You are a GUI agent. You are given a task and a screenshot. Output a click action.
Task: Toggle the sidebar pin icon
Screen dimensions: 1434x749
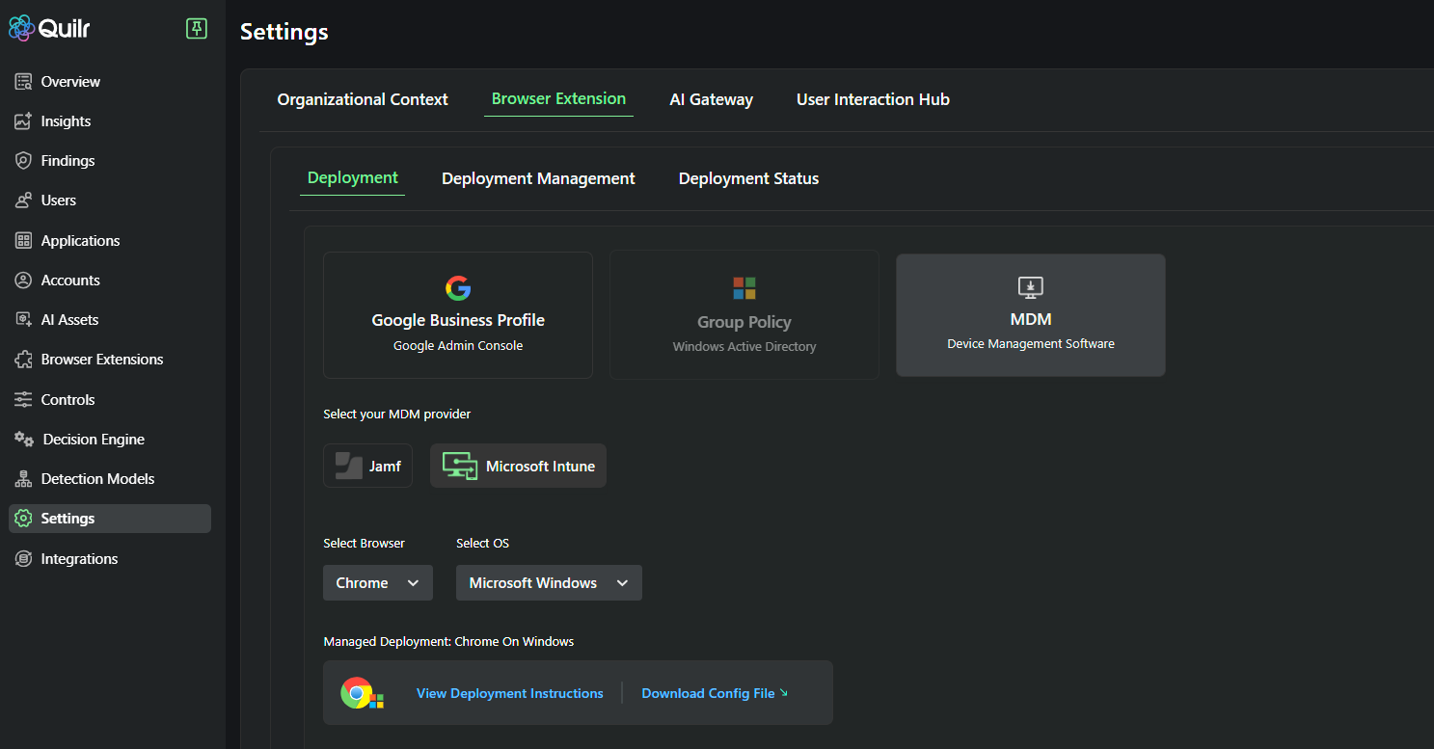(197, 29)
